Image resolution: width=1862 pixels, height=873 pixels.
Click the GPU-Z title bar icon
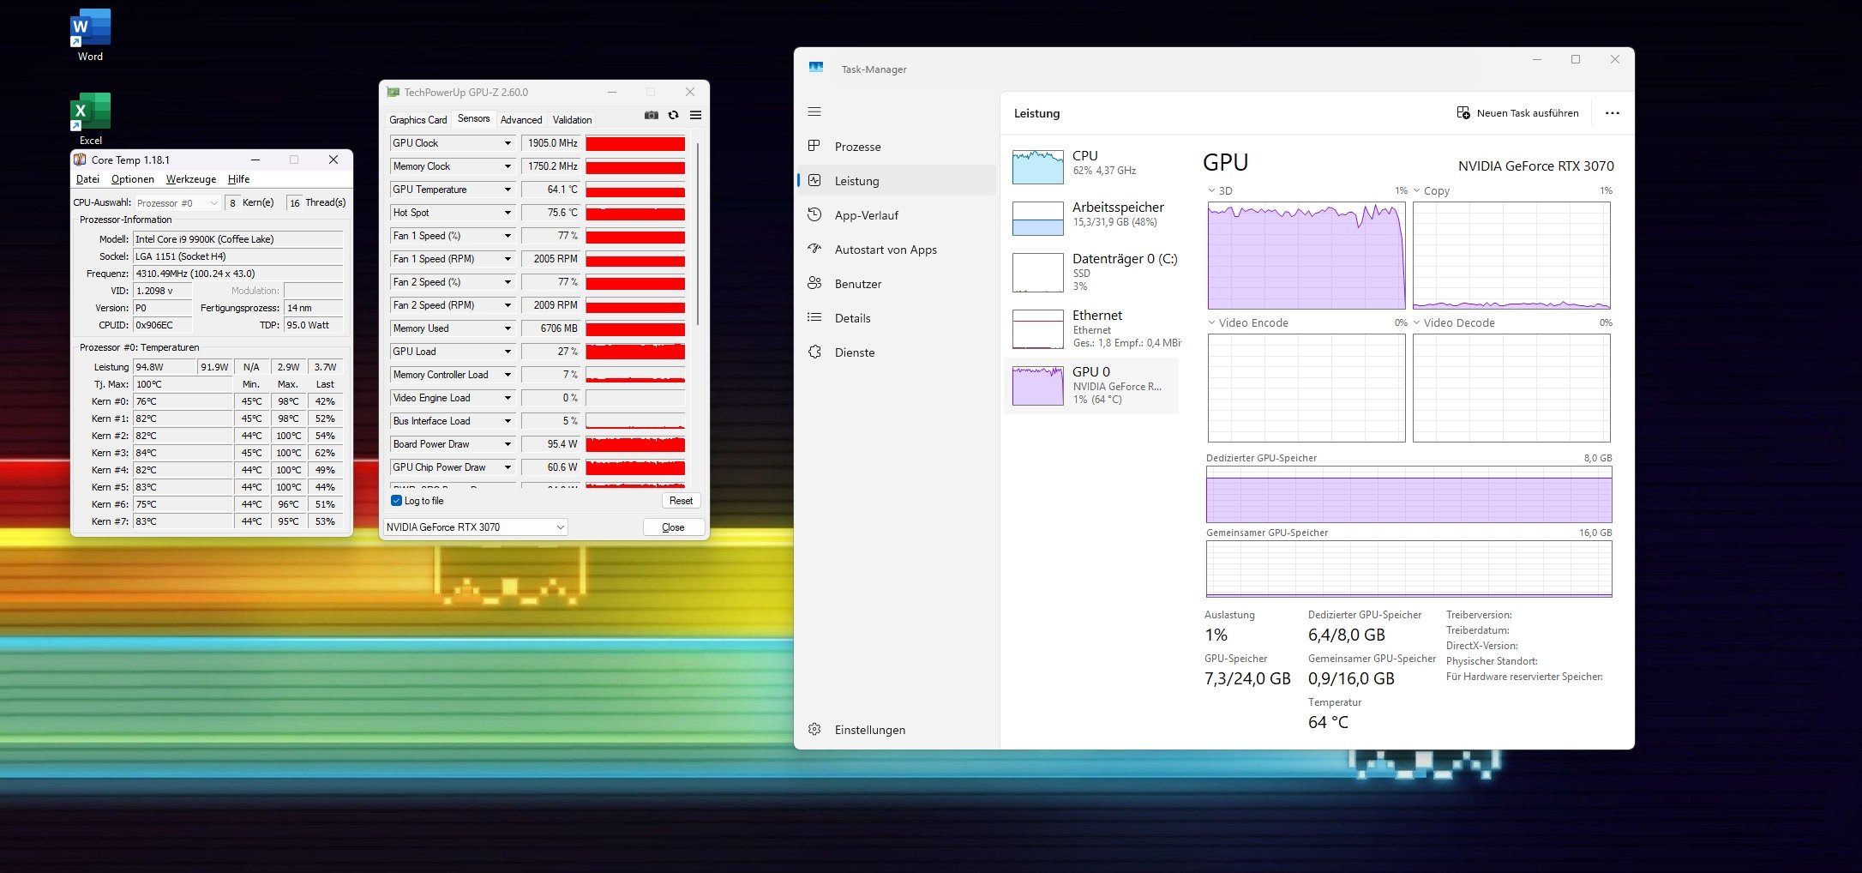393,92
